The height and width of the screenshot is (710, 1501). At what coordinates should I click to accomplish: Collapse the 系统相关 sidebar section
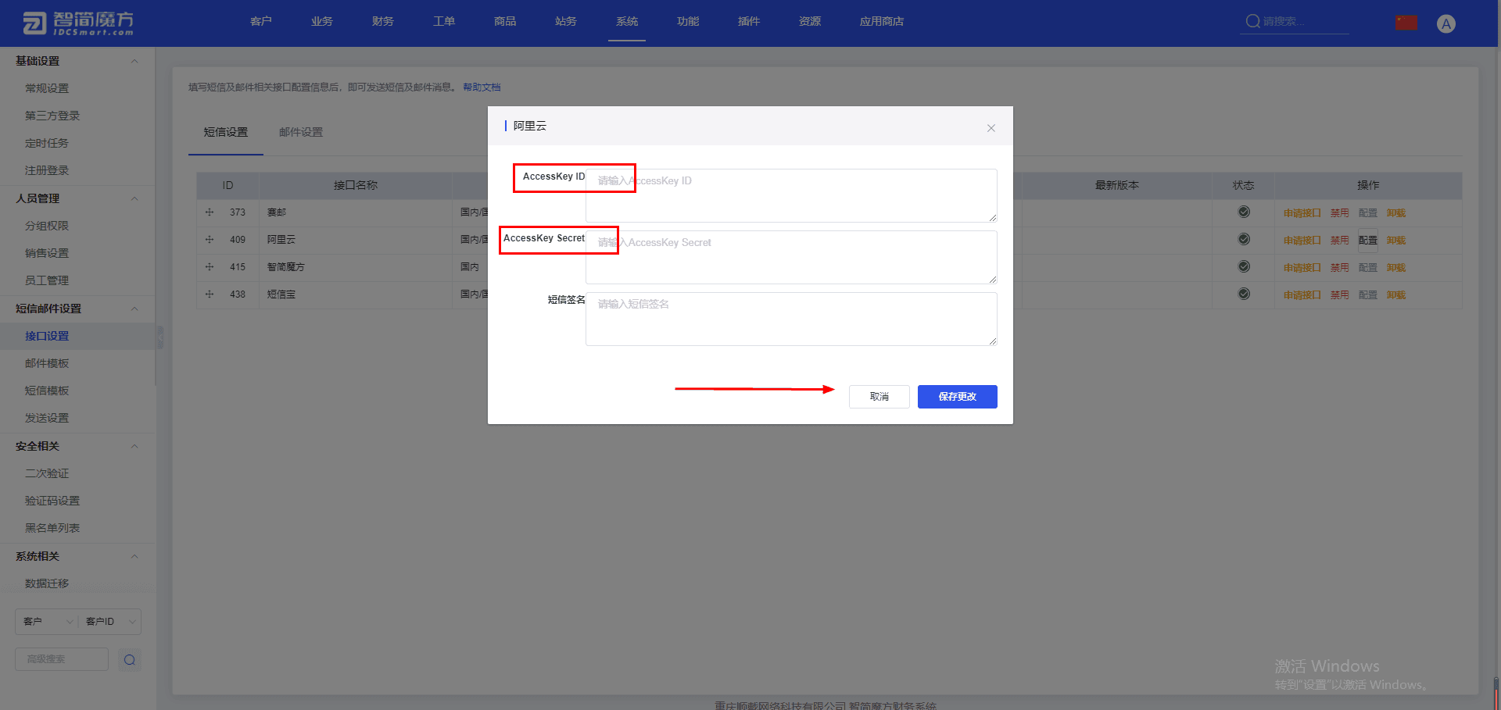[134, 556]
